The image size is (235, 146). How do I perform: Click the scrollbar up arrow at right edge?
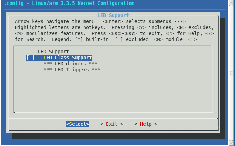(x=231, y=3)
